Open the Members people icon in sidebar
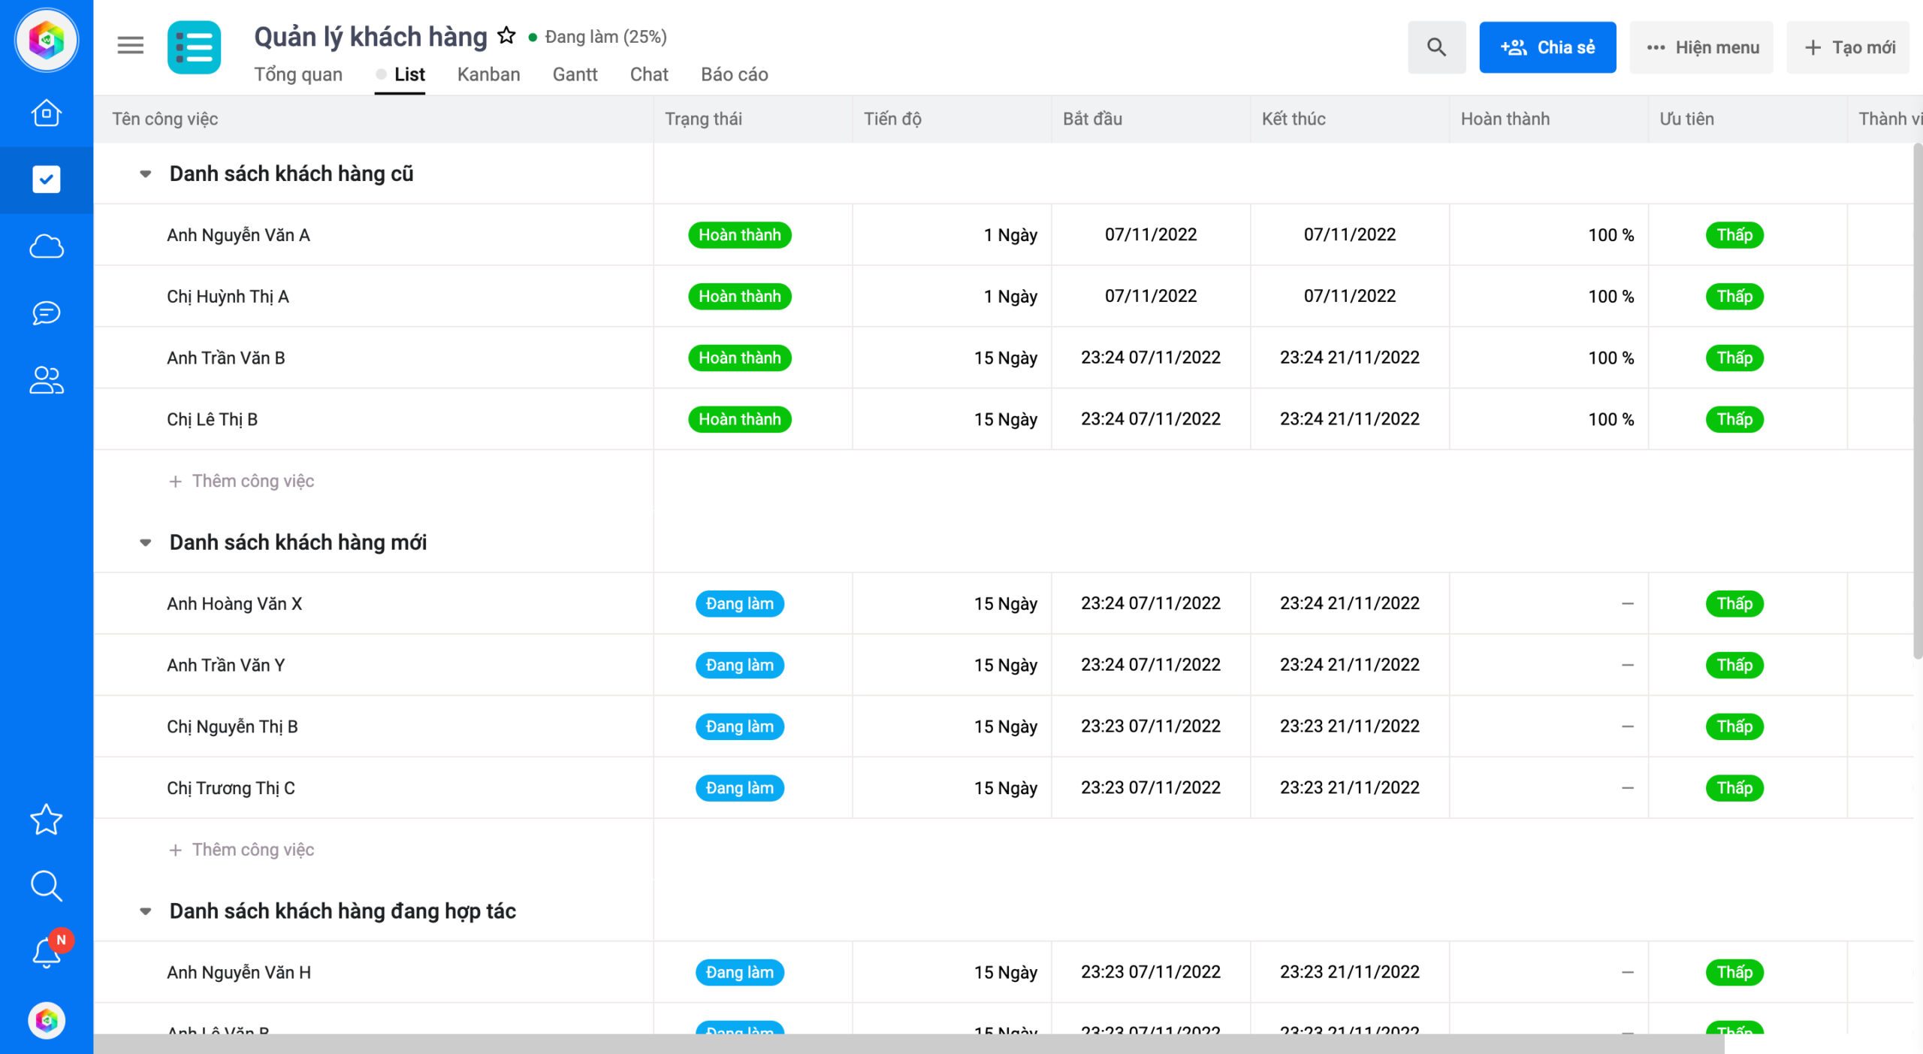The height and width of the screenshot is (1054, 1923). pos(47,379)
